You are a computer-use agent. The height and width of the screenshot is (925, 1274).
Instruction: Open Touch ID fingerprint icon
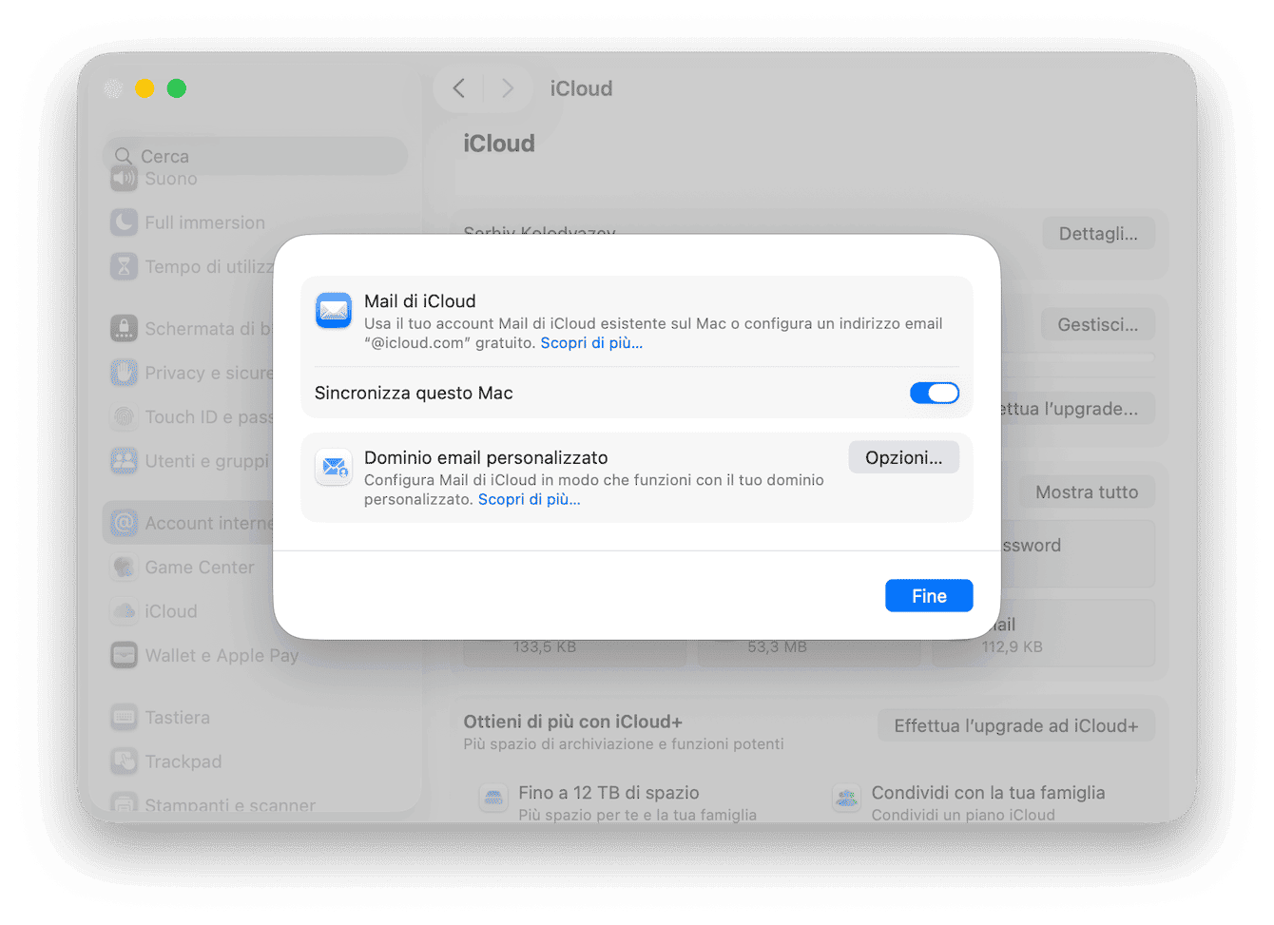point(124,416)
